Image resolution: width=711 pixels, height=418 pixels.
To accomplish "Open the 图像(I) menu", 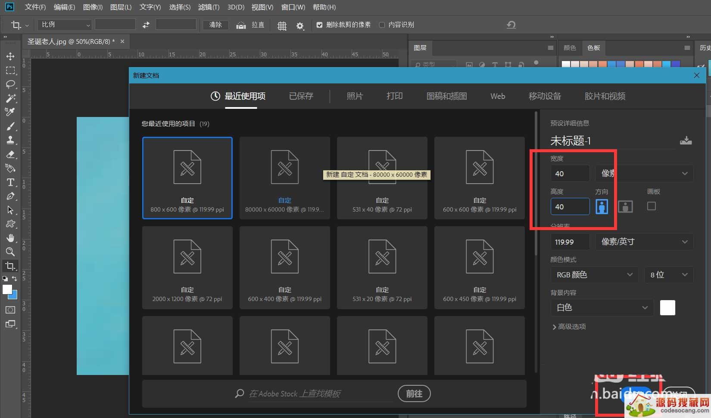I will [93, 7].
